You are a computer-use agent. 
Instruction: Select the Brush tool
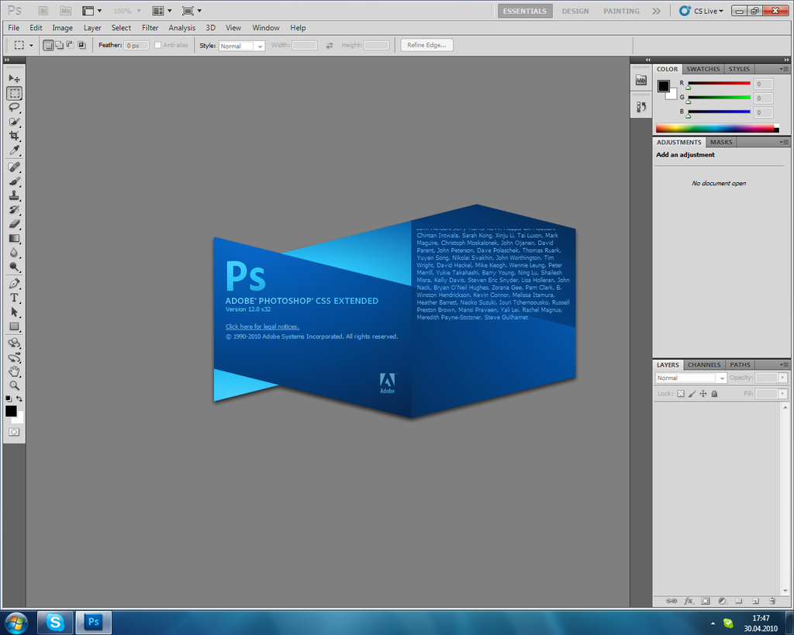click(14, 181)
